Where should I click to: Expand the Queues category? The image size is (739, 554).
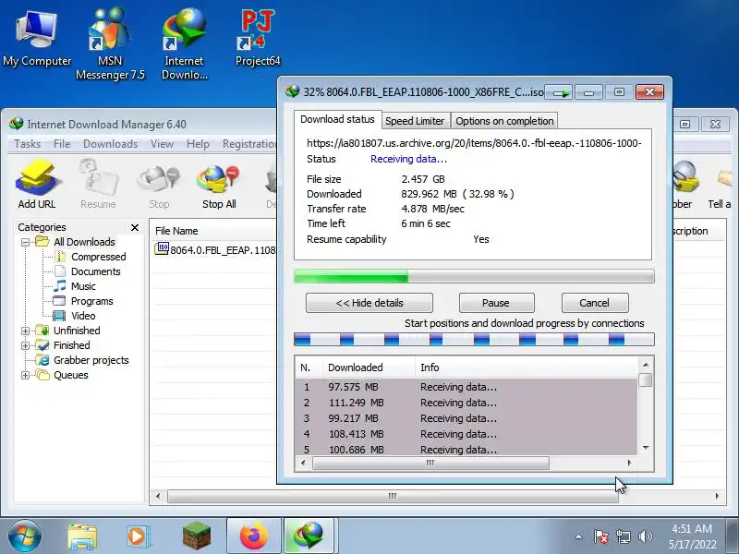pos(26,375)
